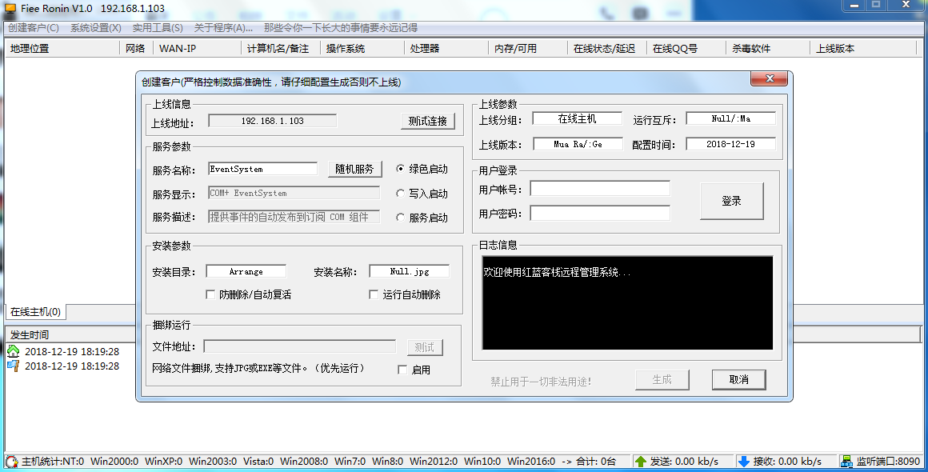
Task: Click the 配置时间 2018-12-19 field
Action: tap(731, 144)
